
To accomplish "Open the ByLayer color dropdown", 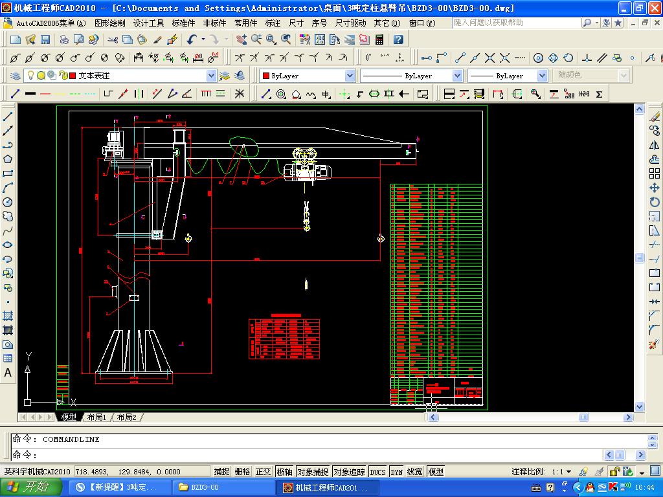I will 350,76.
